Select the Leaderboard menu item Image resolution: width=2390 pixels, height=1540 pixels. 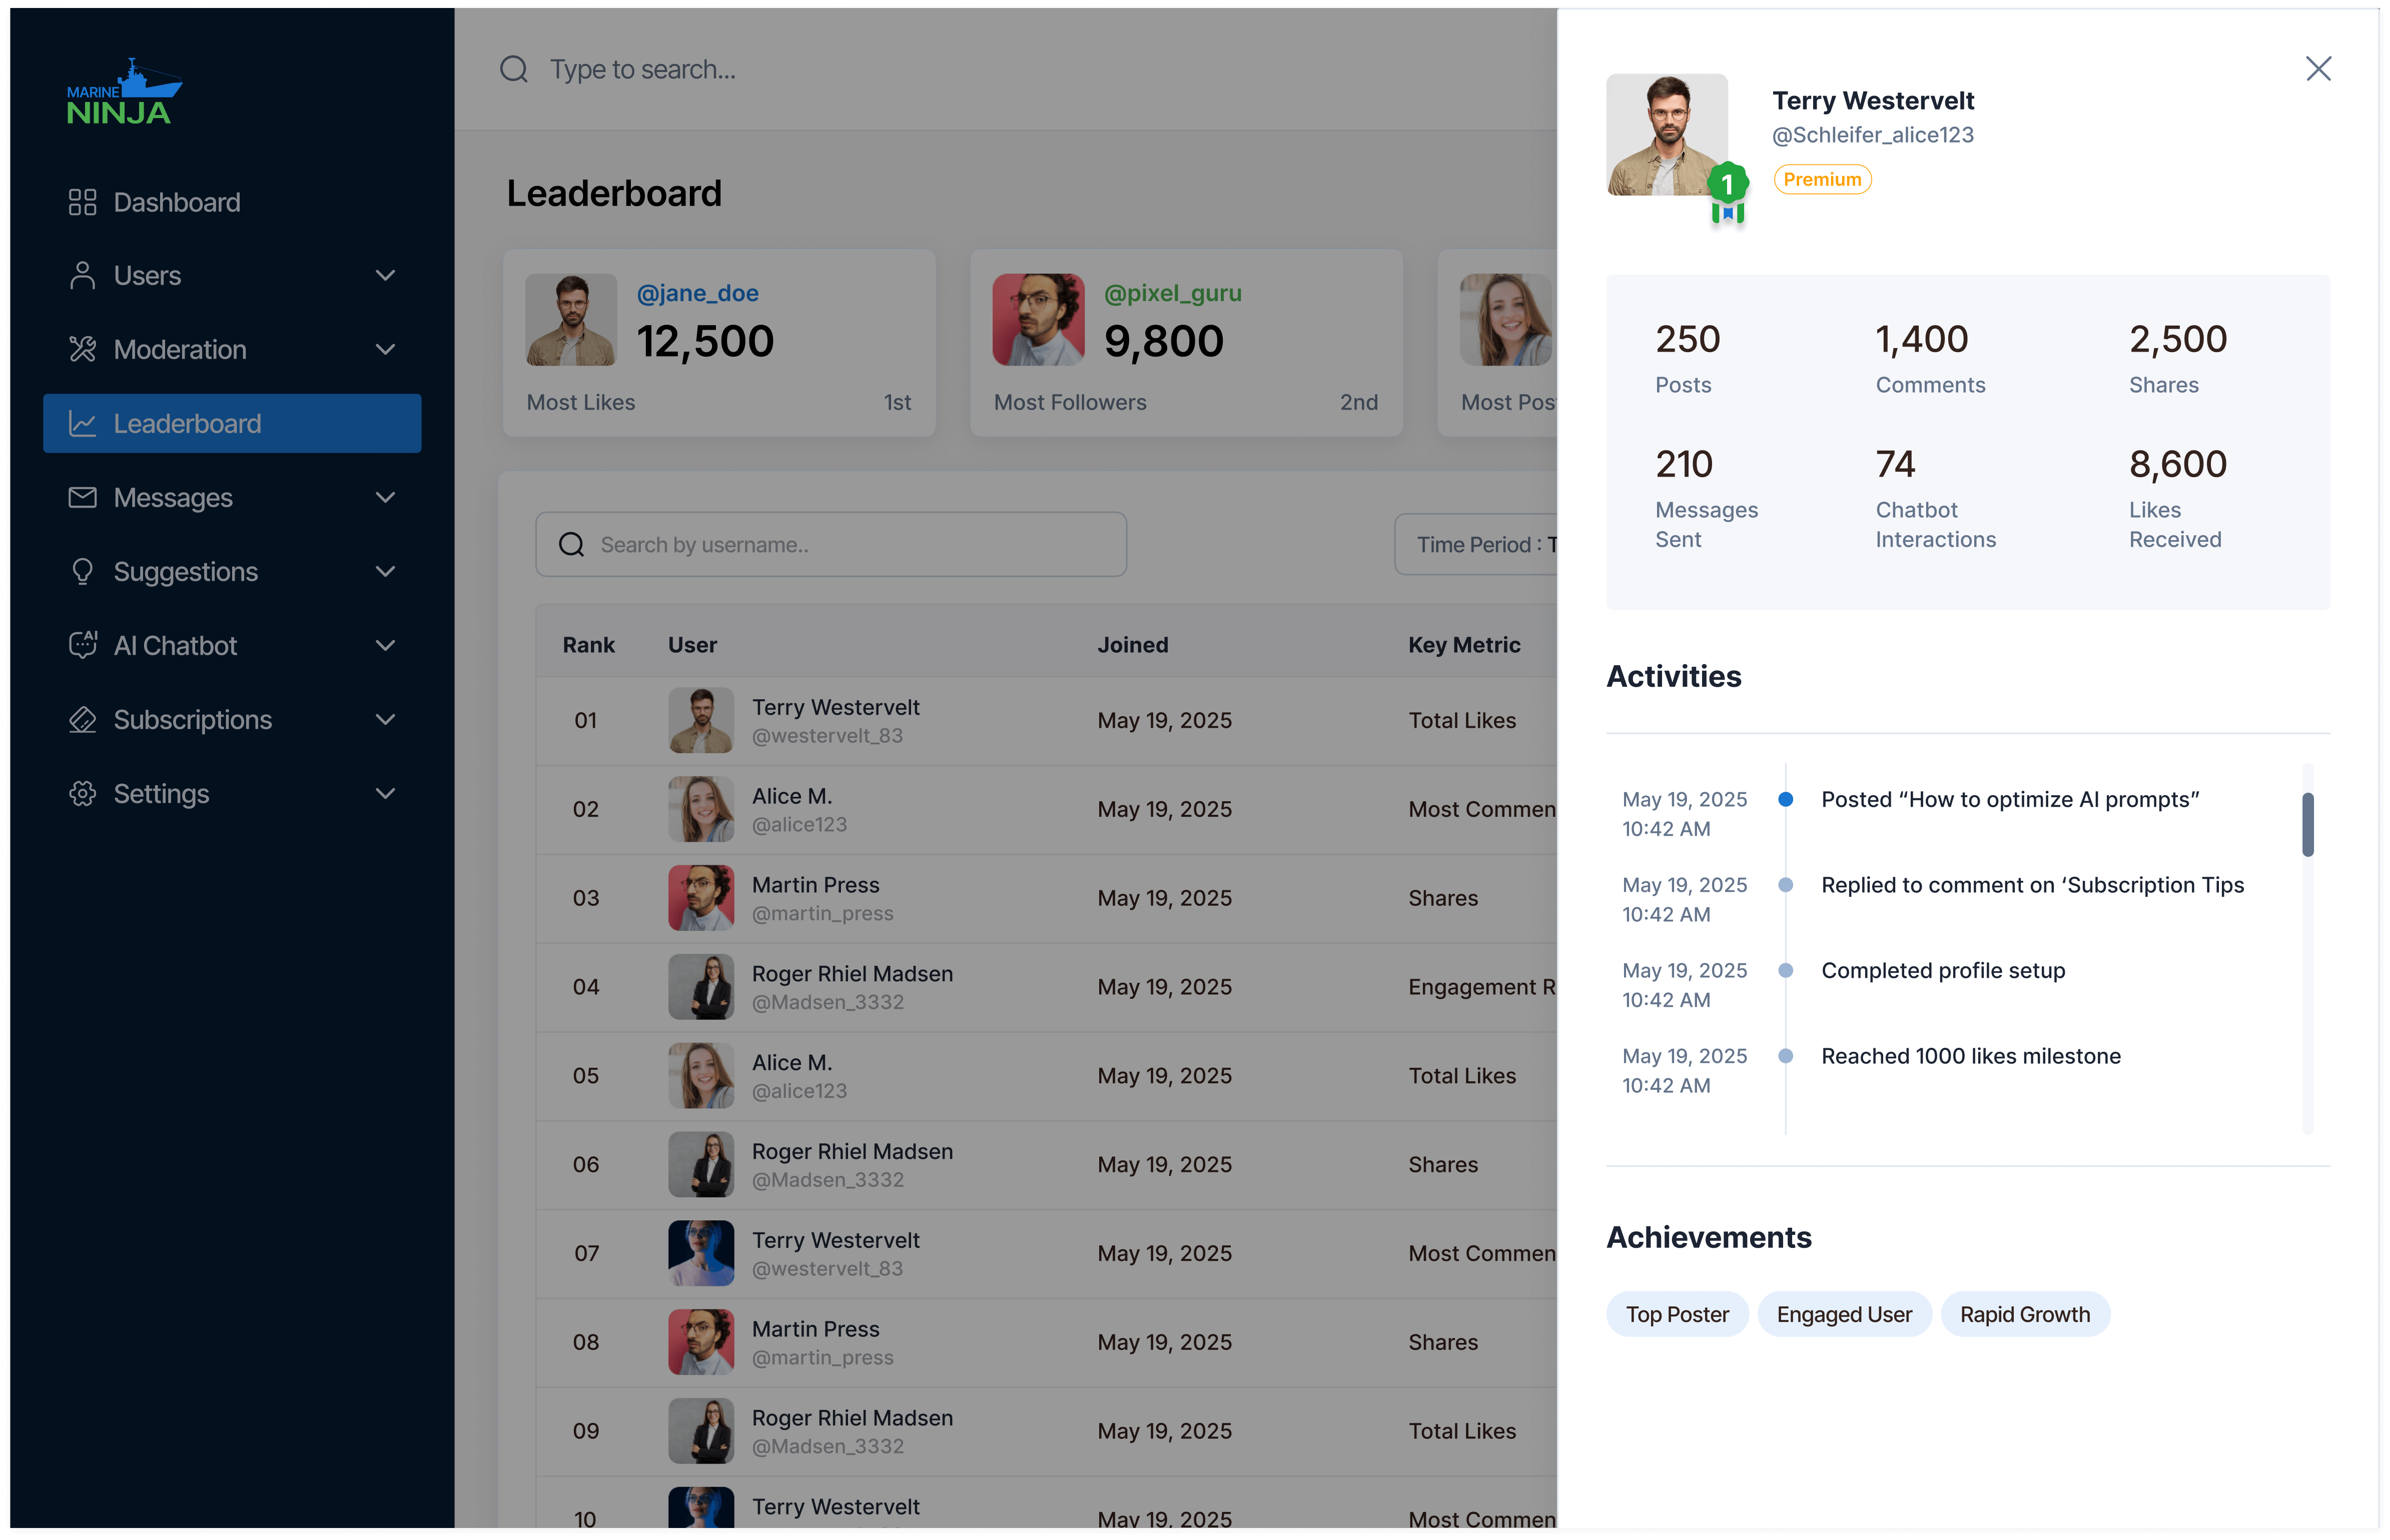click(x=232, y=424)
